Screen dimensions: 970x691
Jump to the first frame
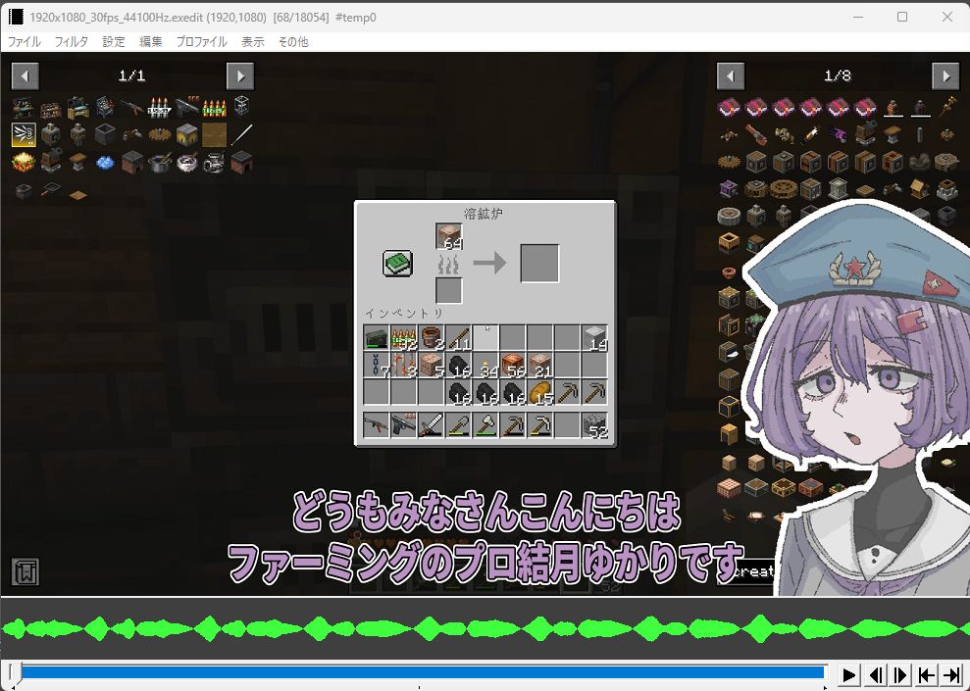[x=926, y=675]
